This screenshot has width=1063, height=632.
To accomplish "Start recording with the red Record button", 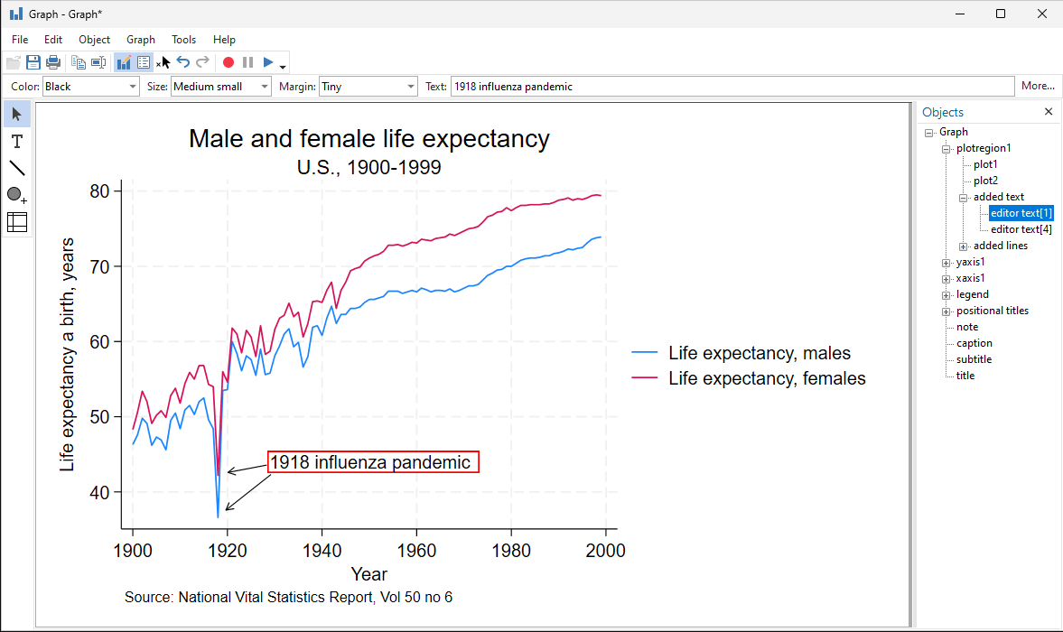I will point(228,62).
